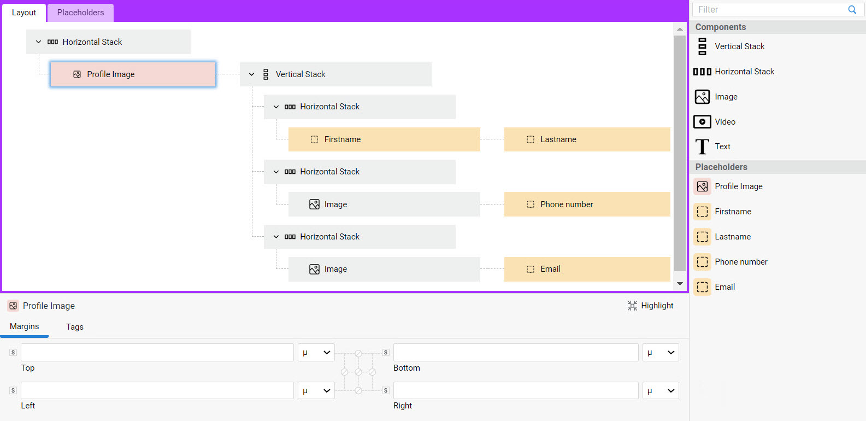Click the Lastname node placeholder icon in tree
Viewport: 866px width, 421px height.
[x=531, y=139]
